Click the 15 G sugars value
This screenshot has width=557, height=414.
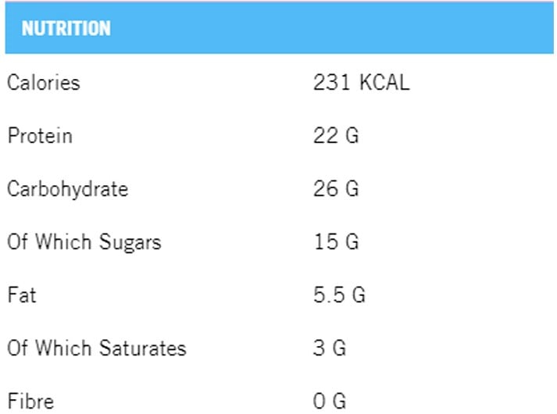[x=336, y=242]
